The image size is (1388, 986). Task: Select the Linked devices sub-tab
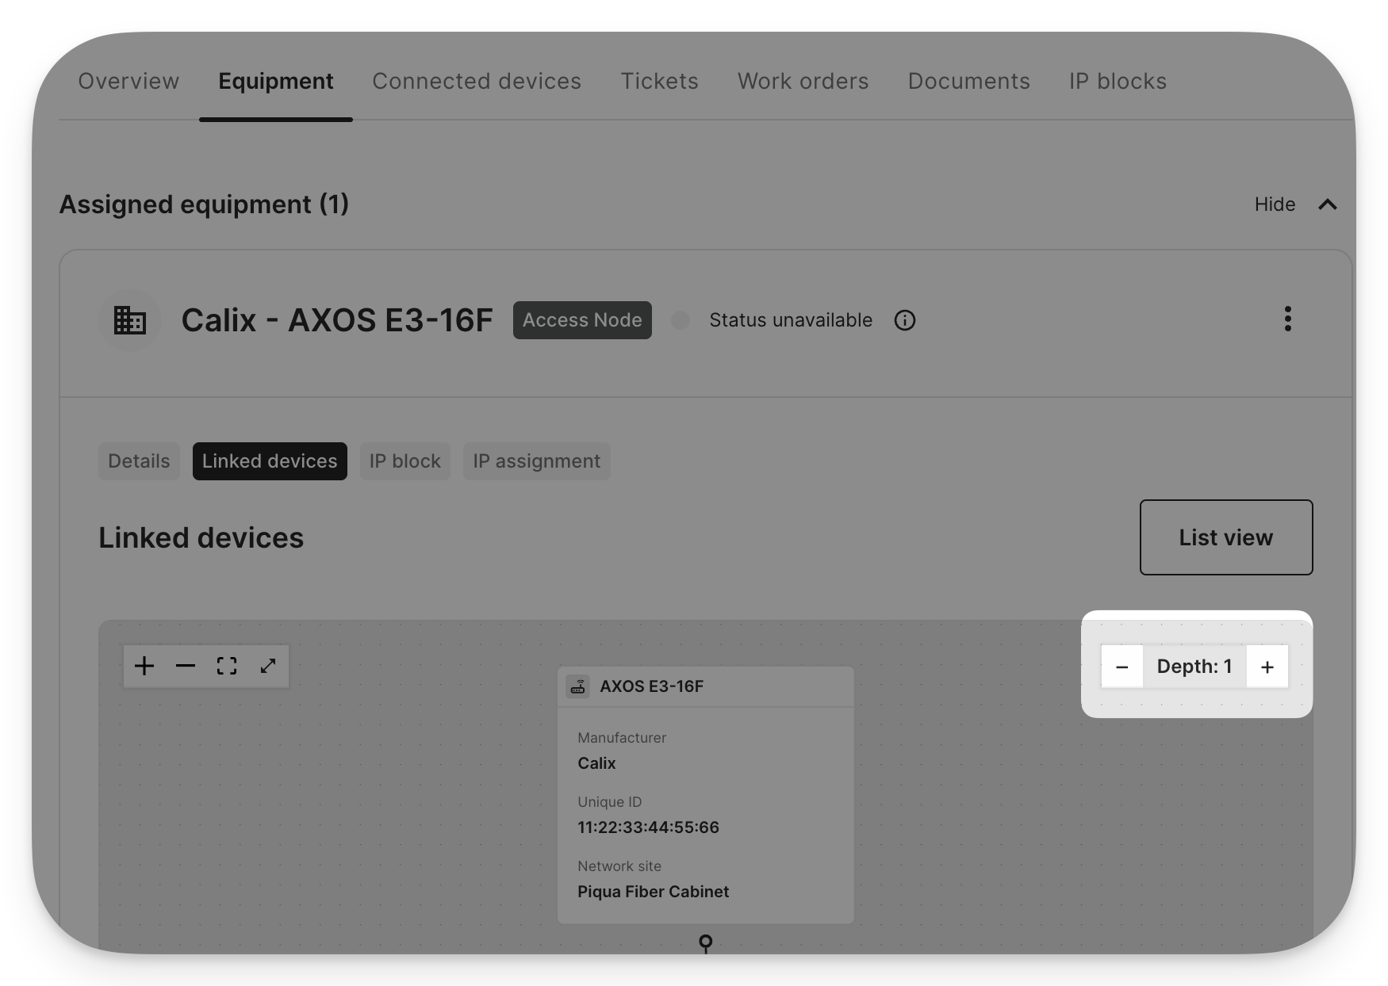click(x=270, y=461)
